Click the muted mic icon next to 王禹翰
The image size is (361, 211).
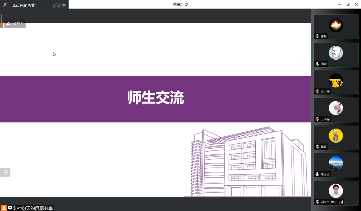pyautogui.click(x=317, y=119)
